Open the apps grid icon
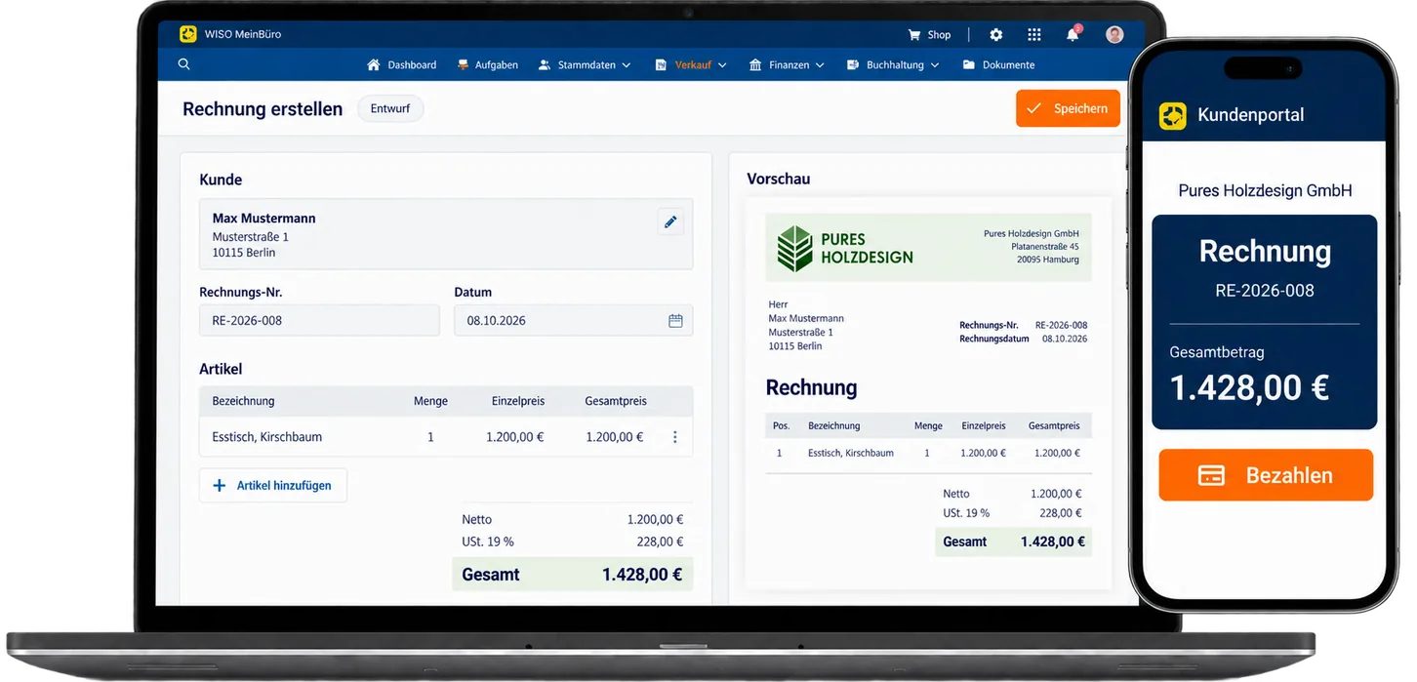1417x682 pixels. click(1034, 34)
